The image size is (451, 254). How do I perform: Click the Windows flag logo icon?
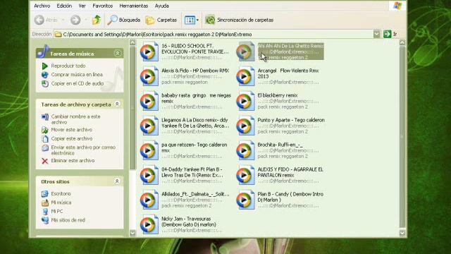point(397,6)
